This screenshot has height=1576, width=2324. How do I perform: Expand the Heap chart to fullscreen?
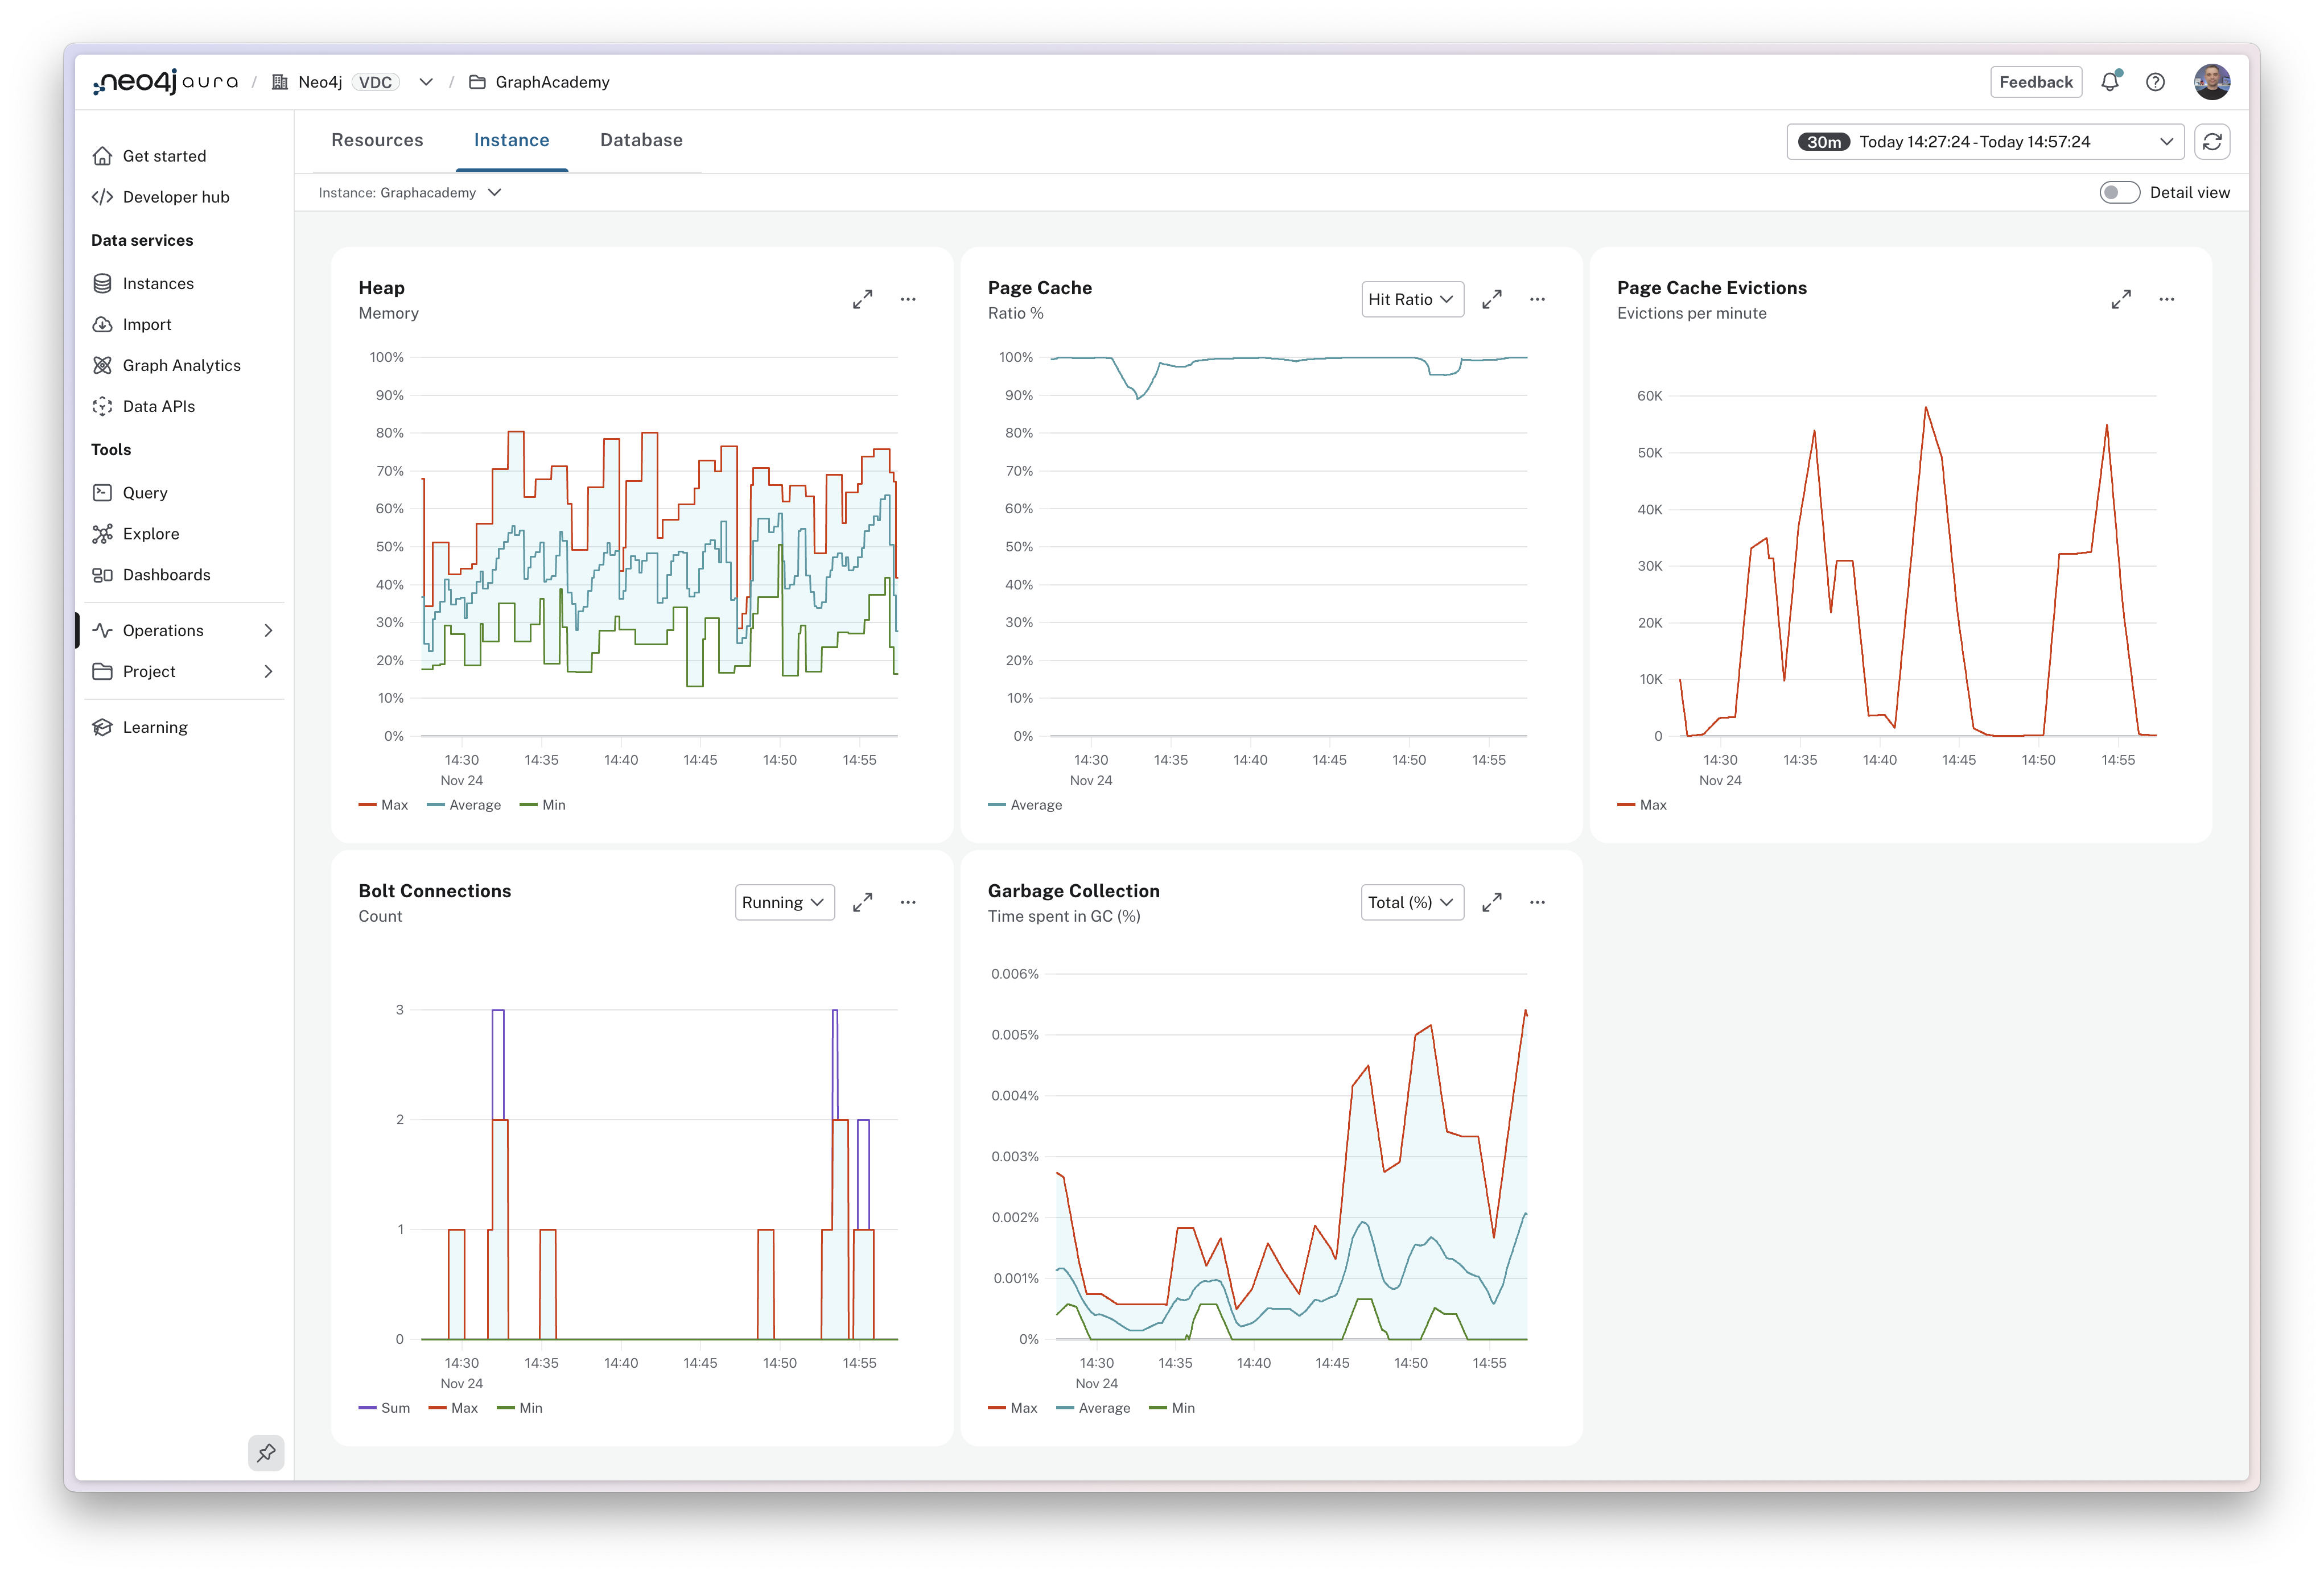pyautogui.click(x=862, y=299)
